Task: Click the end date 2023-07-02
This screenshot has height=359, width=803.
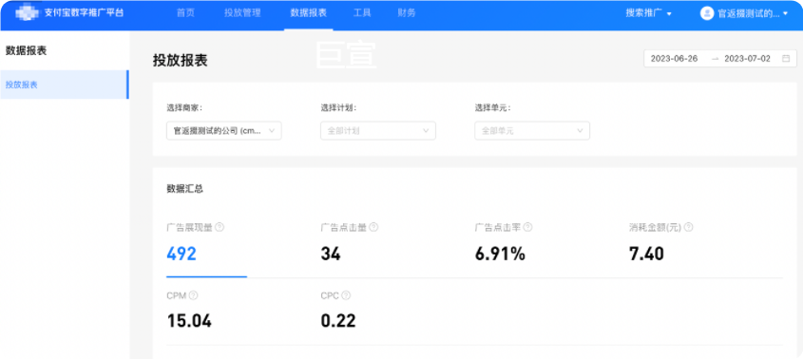Action: [x=747, y=58]
